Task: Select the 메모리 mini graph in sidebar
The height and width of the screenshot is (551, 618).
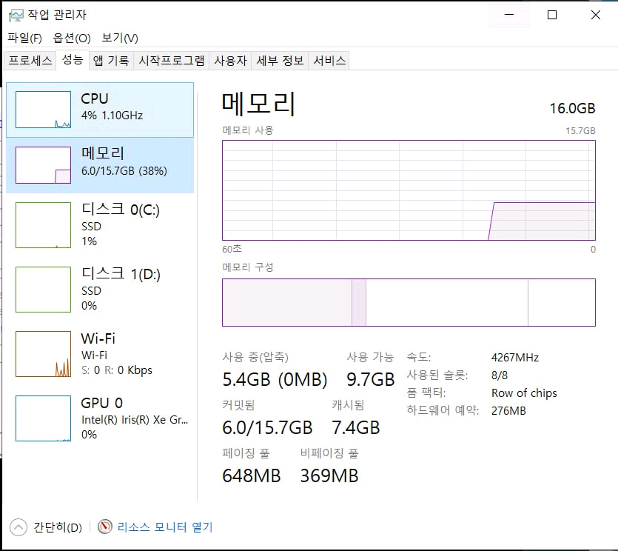Action: coord(44,165)
